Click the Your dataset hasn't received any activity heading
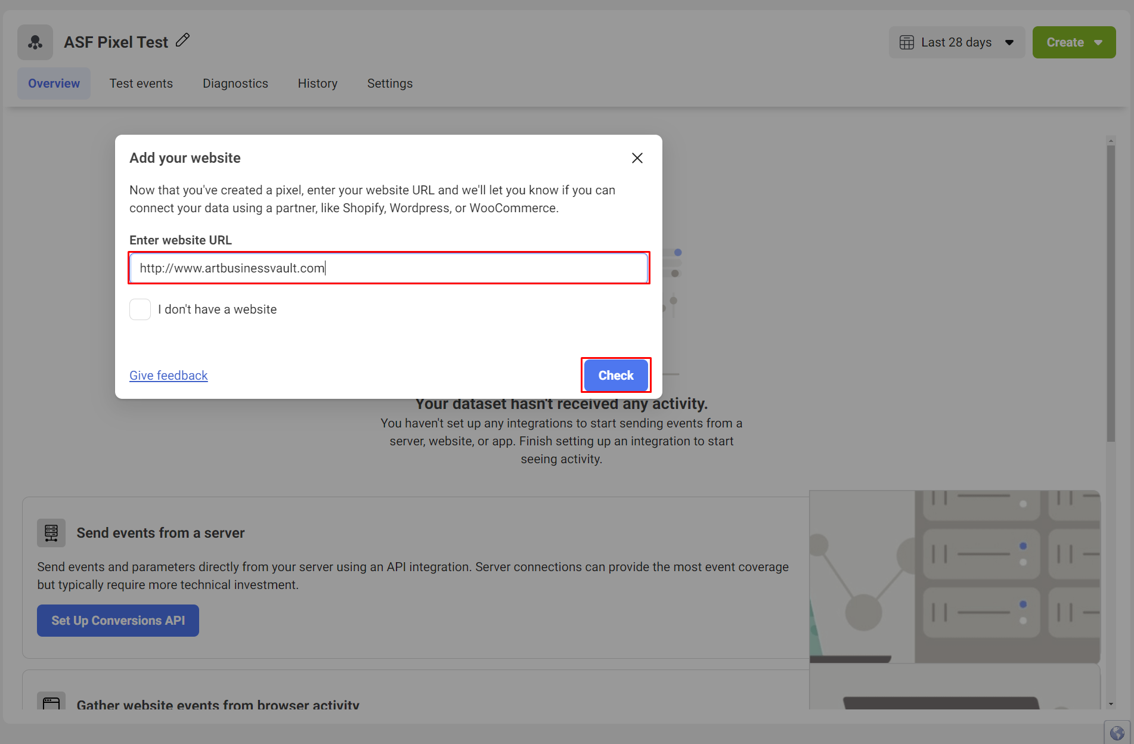The image size is (1134, 744). [562, 404]
